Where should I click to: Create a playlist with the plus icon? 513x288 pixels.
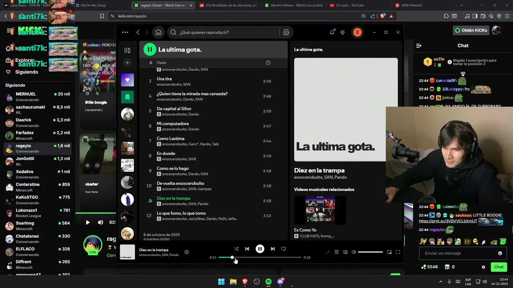[127, 63]
